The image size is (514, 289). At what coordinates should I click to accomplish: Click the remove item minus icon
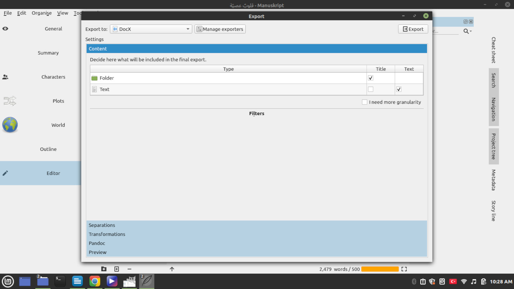coord(129,269)
